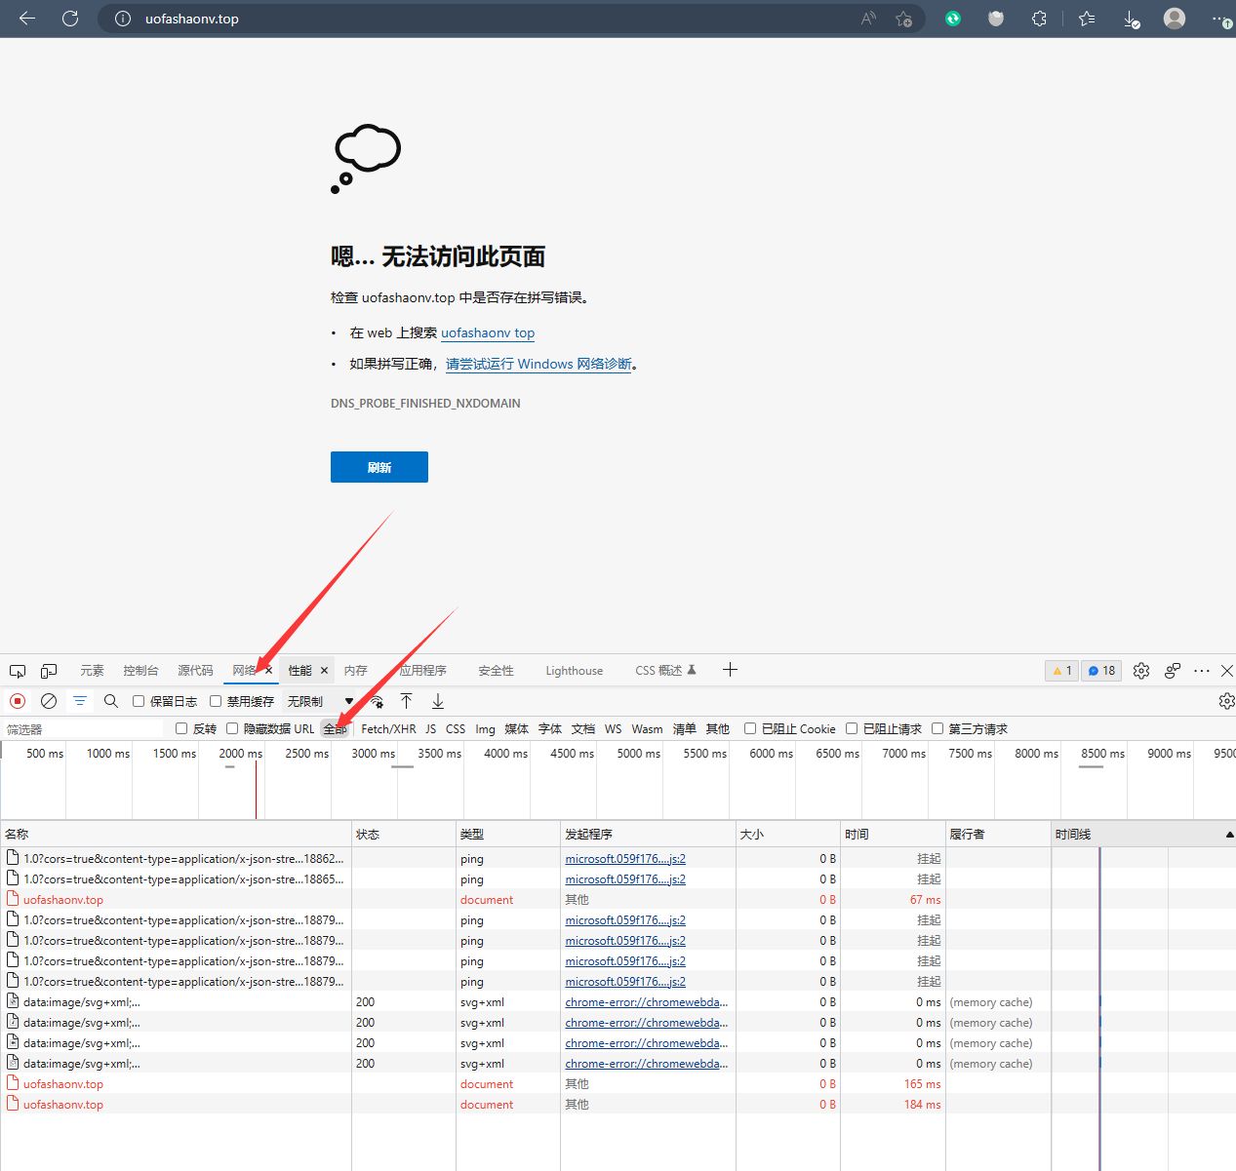Check the 第三方请求 checkbox
This screenshot has height=1171, width=1236.
937,728
